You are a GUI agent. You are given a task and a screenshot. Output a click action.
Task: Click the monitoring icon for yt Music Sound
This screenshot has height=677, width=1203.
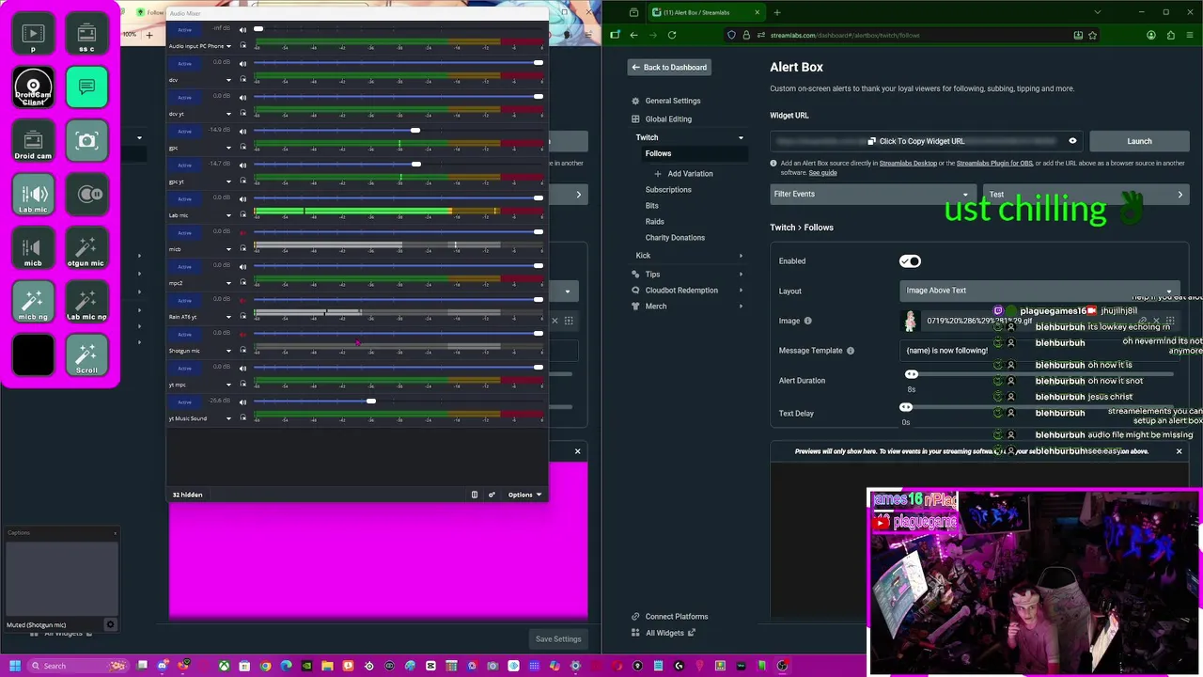tap(243, 417)
